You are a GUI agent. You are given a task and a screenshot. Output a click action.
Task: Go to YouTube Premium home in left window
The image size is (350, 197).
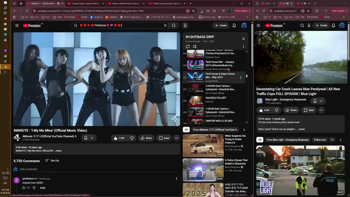pyautogui.click(x=32, y=25)
